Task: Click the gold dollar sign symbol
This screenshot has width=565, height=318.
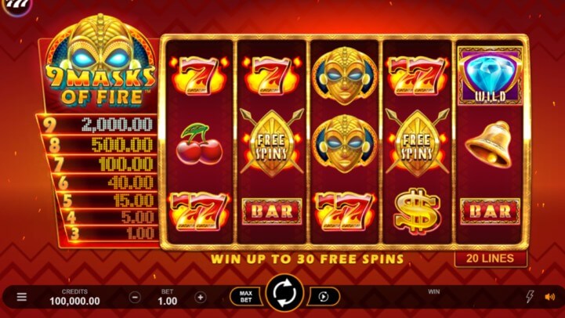Action: pos(417,211)
